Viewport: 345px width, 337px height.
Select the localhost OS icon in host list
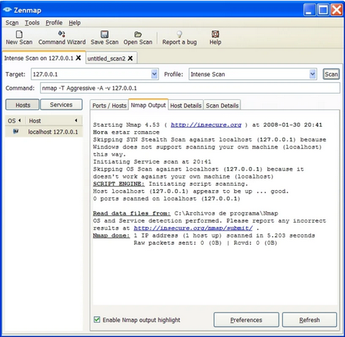coord(16,131)
